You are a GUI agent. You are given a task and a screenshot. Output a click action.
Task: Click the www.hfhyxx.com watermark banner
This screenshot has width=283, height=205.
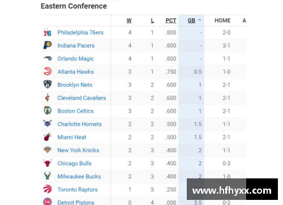pos(232,189)
